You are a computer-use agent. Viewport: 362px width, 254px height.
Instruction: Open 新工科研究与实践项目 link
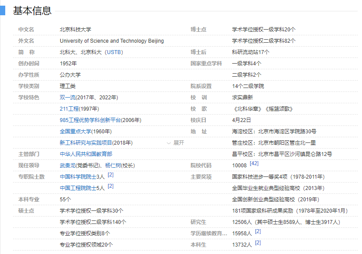pos(86,143)
